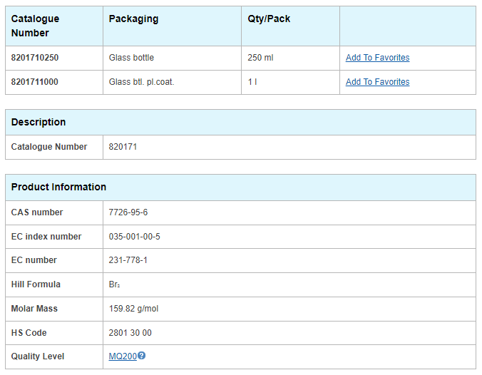Viewport: 482px width, 375px height.
Task: Click the Product Information section header
Action: tap(58, 187)
